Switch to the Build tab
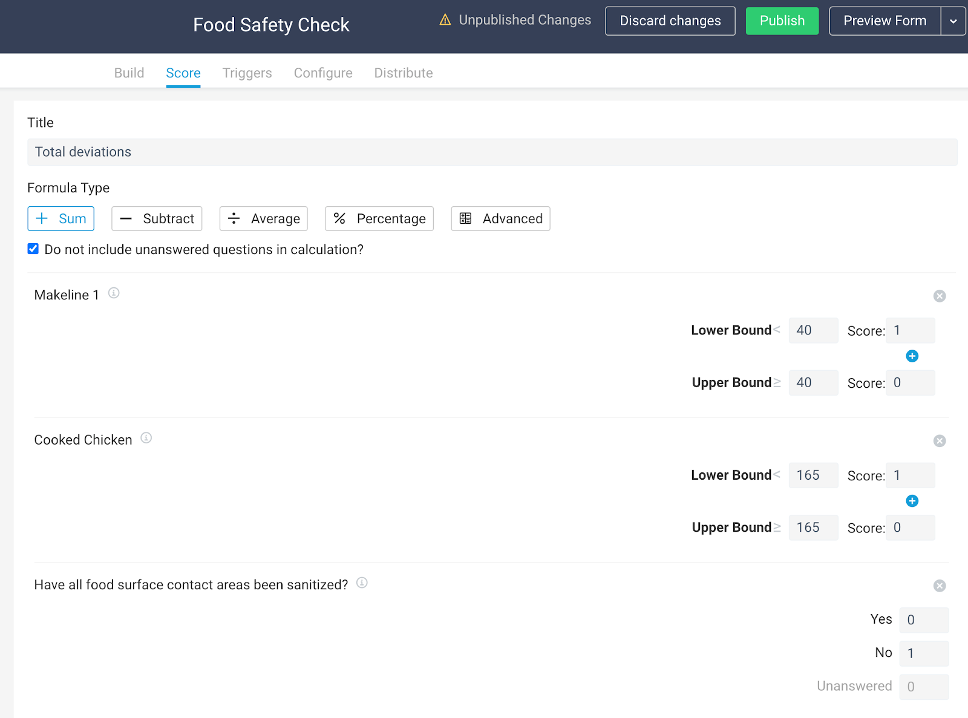This screenshot has width=968, height=718. tap(129, 73)
